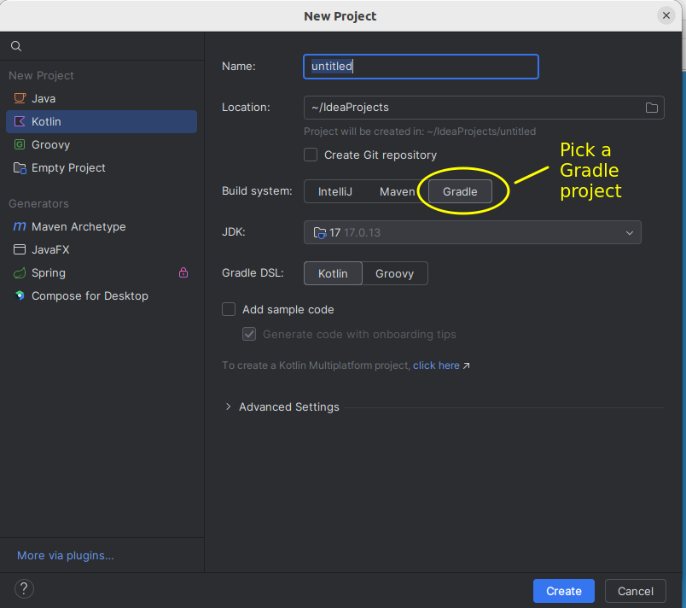Click the search magnifier icon
The height and width of the screenshot is (608, 686).
coord(16,46)
